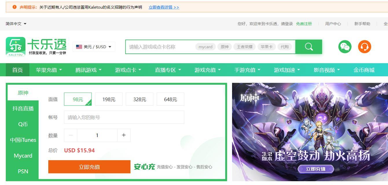Open 立即查看详情 notice link
The image size is (388, 185).
tap(164, 7)
